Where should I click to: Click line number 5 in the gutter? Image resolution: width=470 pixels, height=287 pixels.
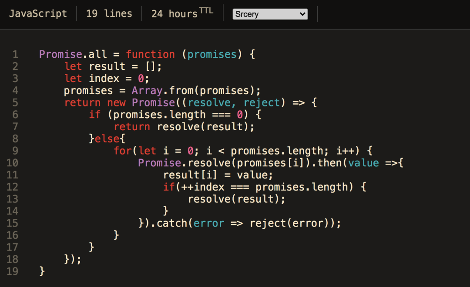tap(15, 102)
